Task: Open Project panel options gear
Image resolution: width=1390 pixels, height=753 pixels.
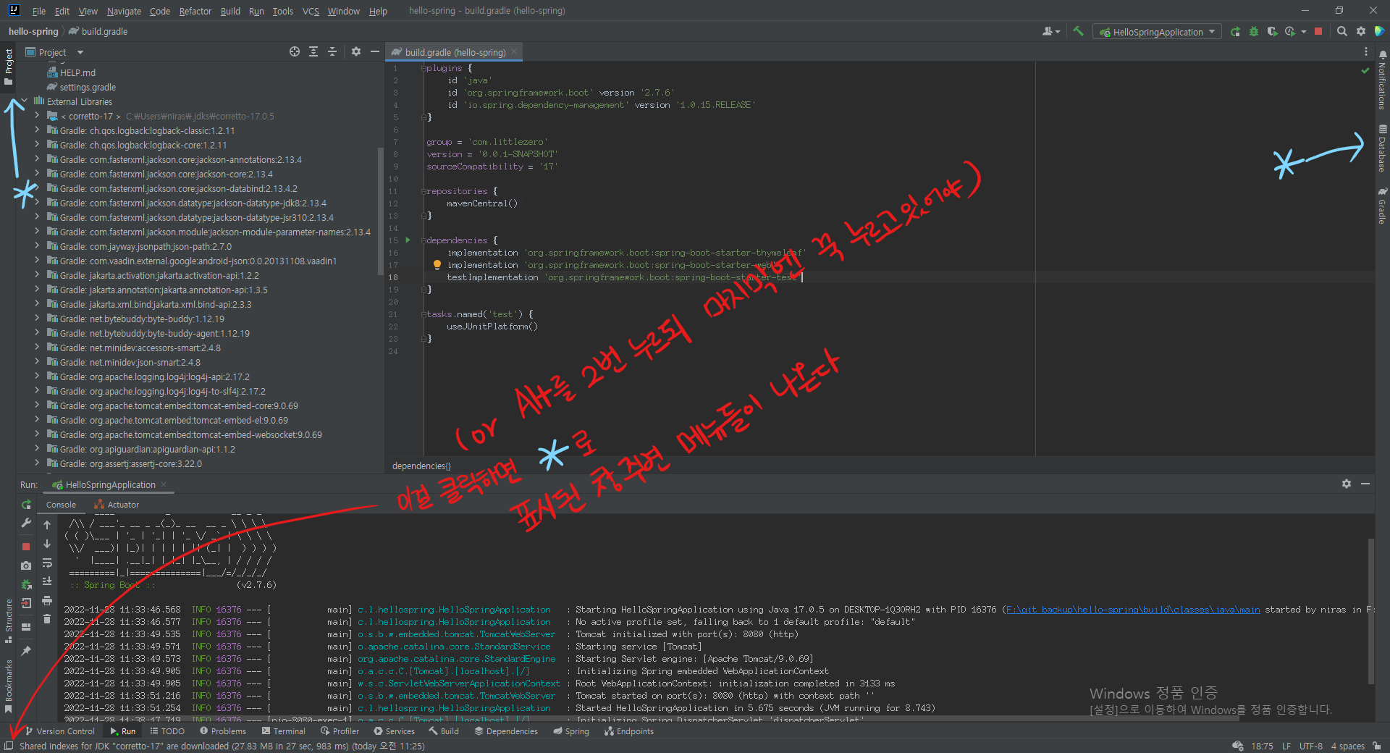Action: pyautogui.click(x=355, y=51)
